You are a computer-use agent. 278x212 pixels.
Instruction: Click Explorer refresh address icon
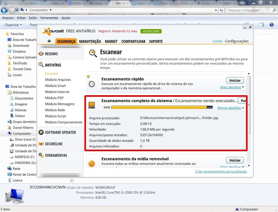(221, 10)
